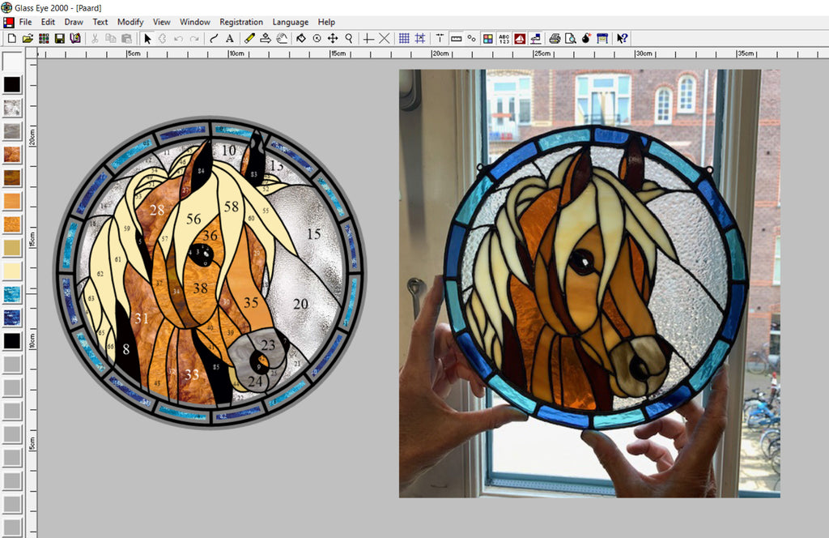The height and width of the screenshot is (538, 829).
Task: Select the black glass swatch in palette
Action: click(11, 84)
